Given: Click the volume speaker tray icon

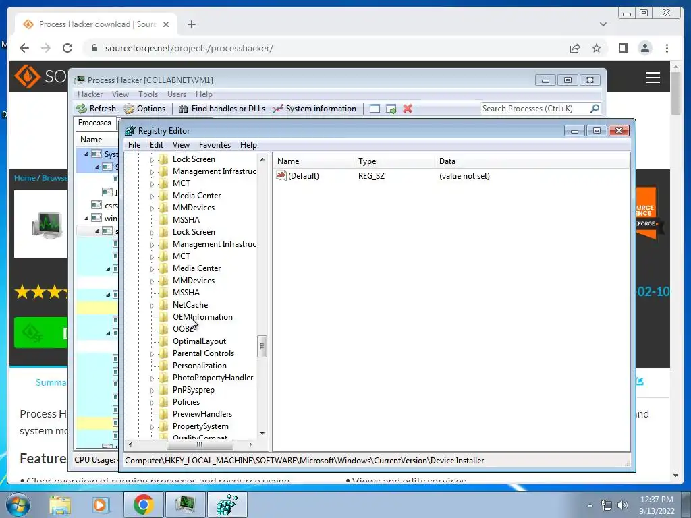Looking at the screenshot, I should tap(623, 505).
